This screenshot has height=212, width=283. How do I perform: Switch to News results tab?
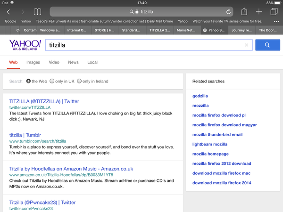(73, 62)
